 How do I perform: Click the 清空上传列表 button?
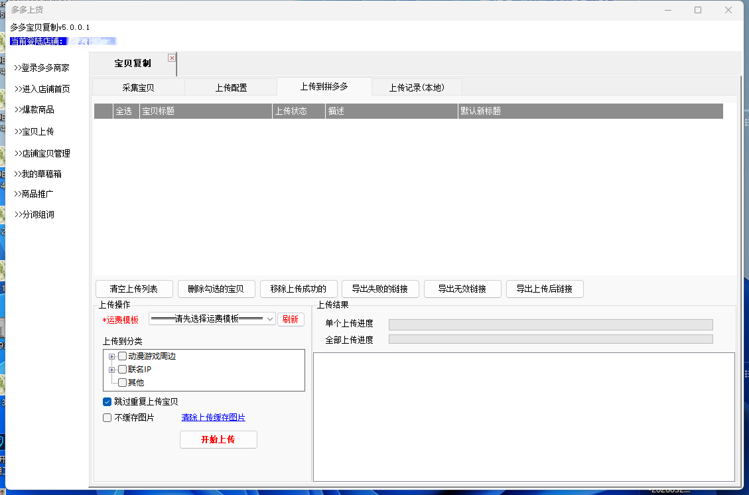coord(134,289)
